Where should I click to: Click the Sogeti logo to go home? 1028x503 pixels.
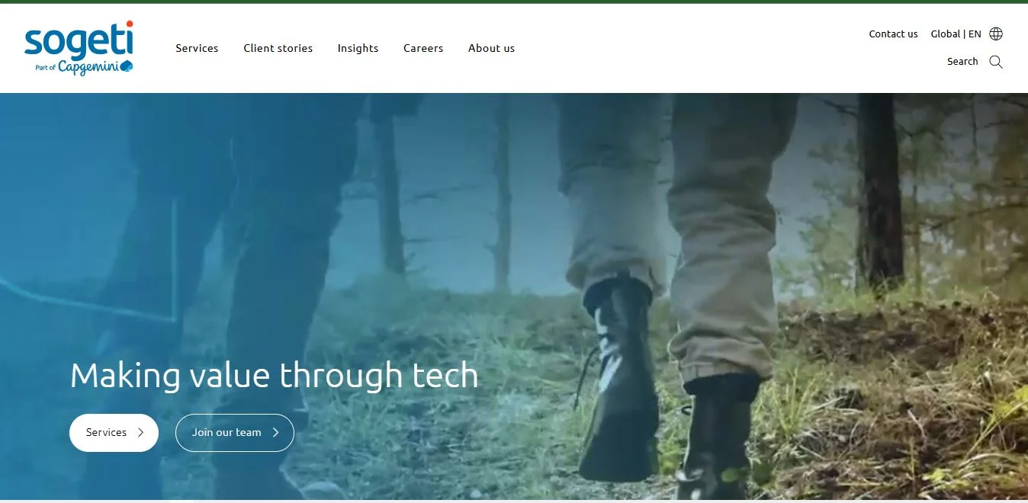point(79,41)
